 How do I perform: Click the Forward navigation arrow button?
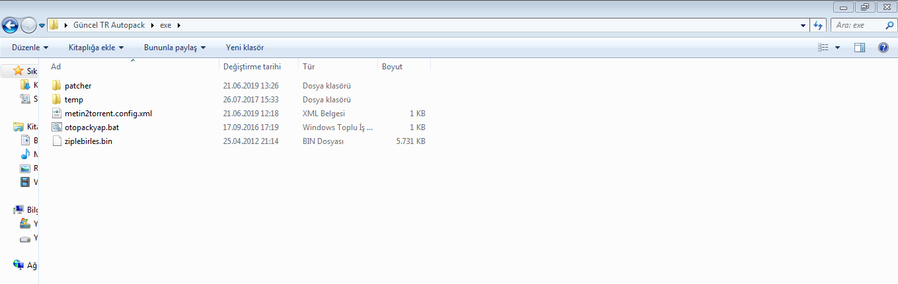pyautogui.click(x=29, y=25)
